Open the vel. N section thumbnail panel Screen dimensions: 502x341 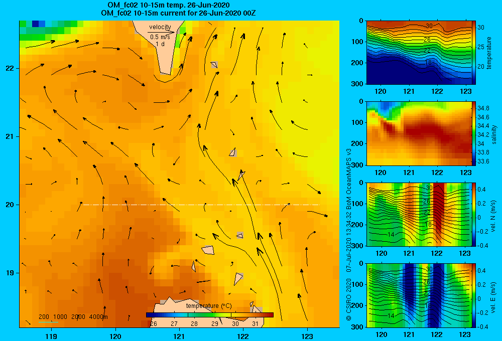[x=419, y=214]
